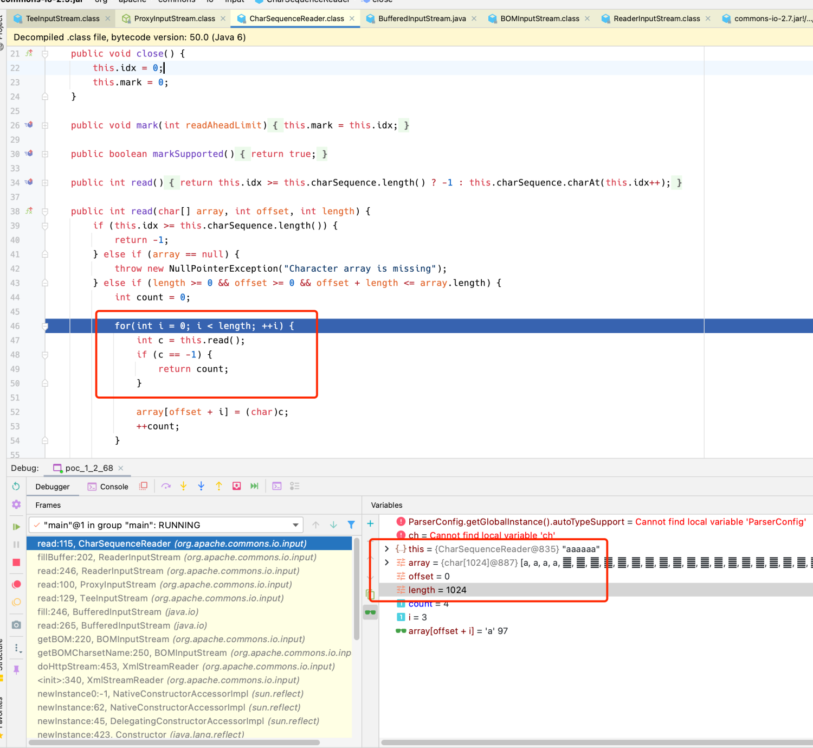The width and height of the screenshot is (813, 748).
Task: Select variable 'offset = 0' row
Action: 596,576
